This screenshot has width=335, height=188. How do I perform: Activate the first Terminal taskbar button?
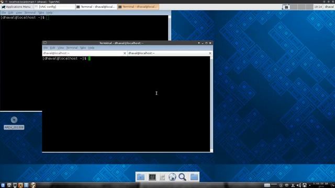click(x=96, y=7)
